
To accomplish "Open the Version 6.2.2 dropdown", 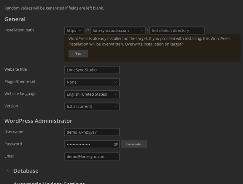I will (92, 106).
